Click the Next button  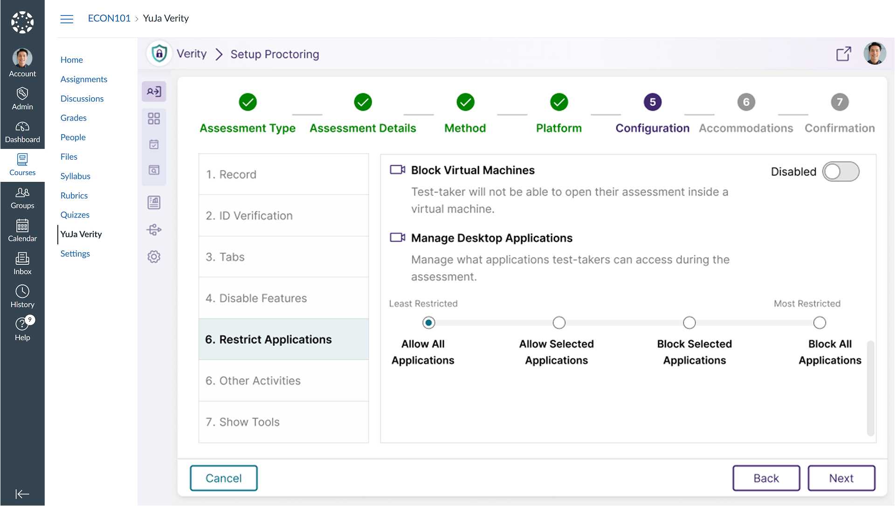841,478
